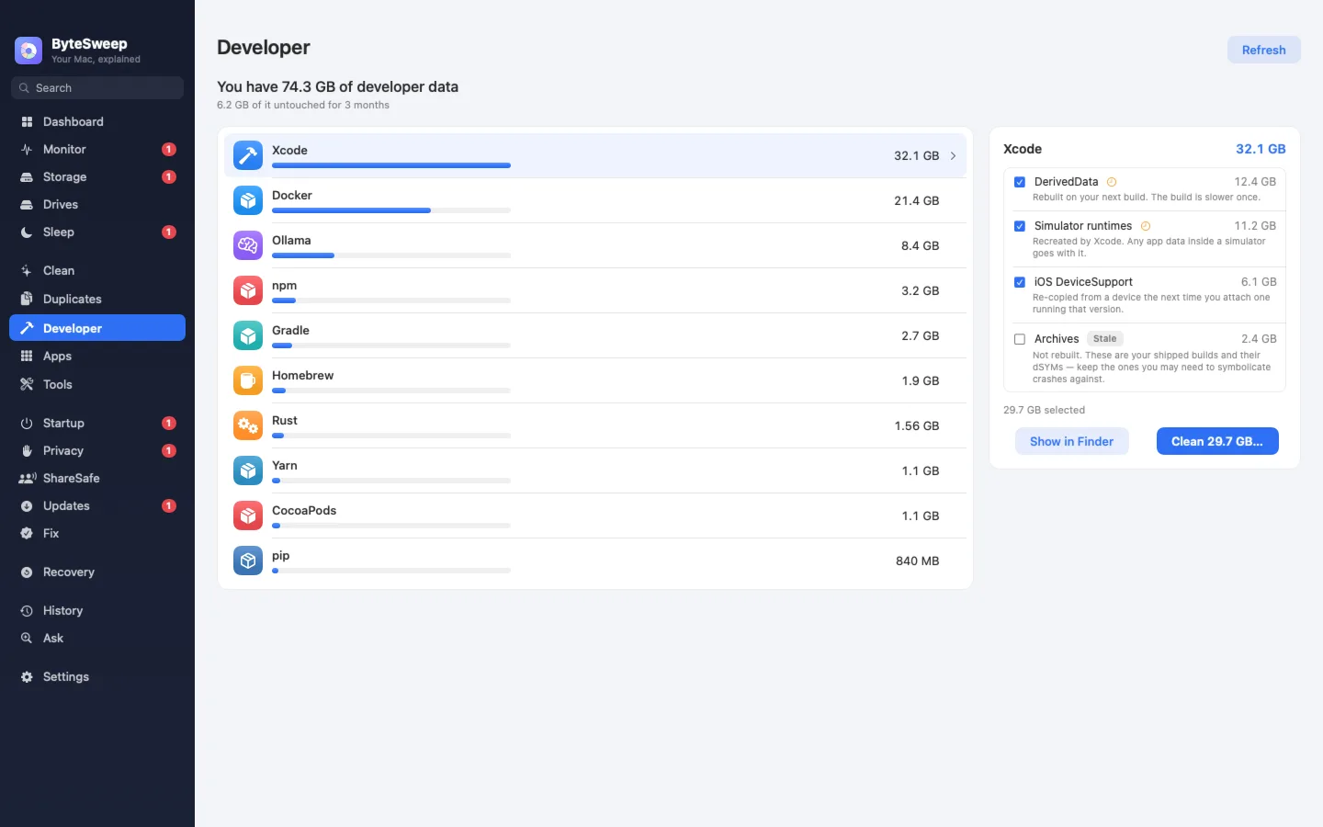
Task: Click the Gradle teal icon
Action: [248, 335]
